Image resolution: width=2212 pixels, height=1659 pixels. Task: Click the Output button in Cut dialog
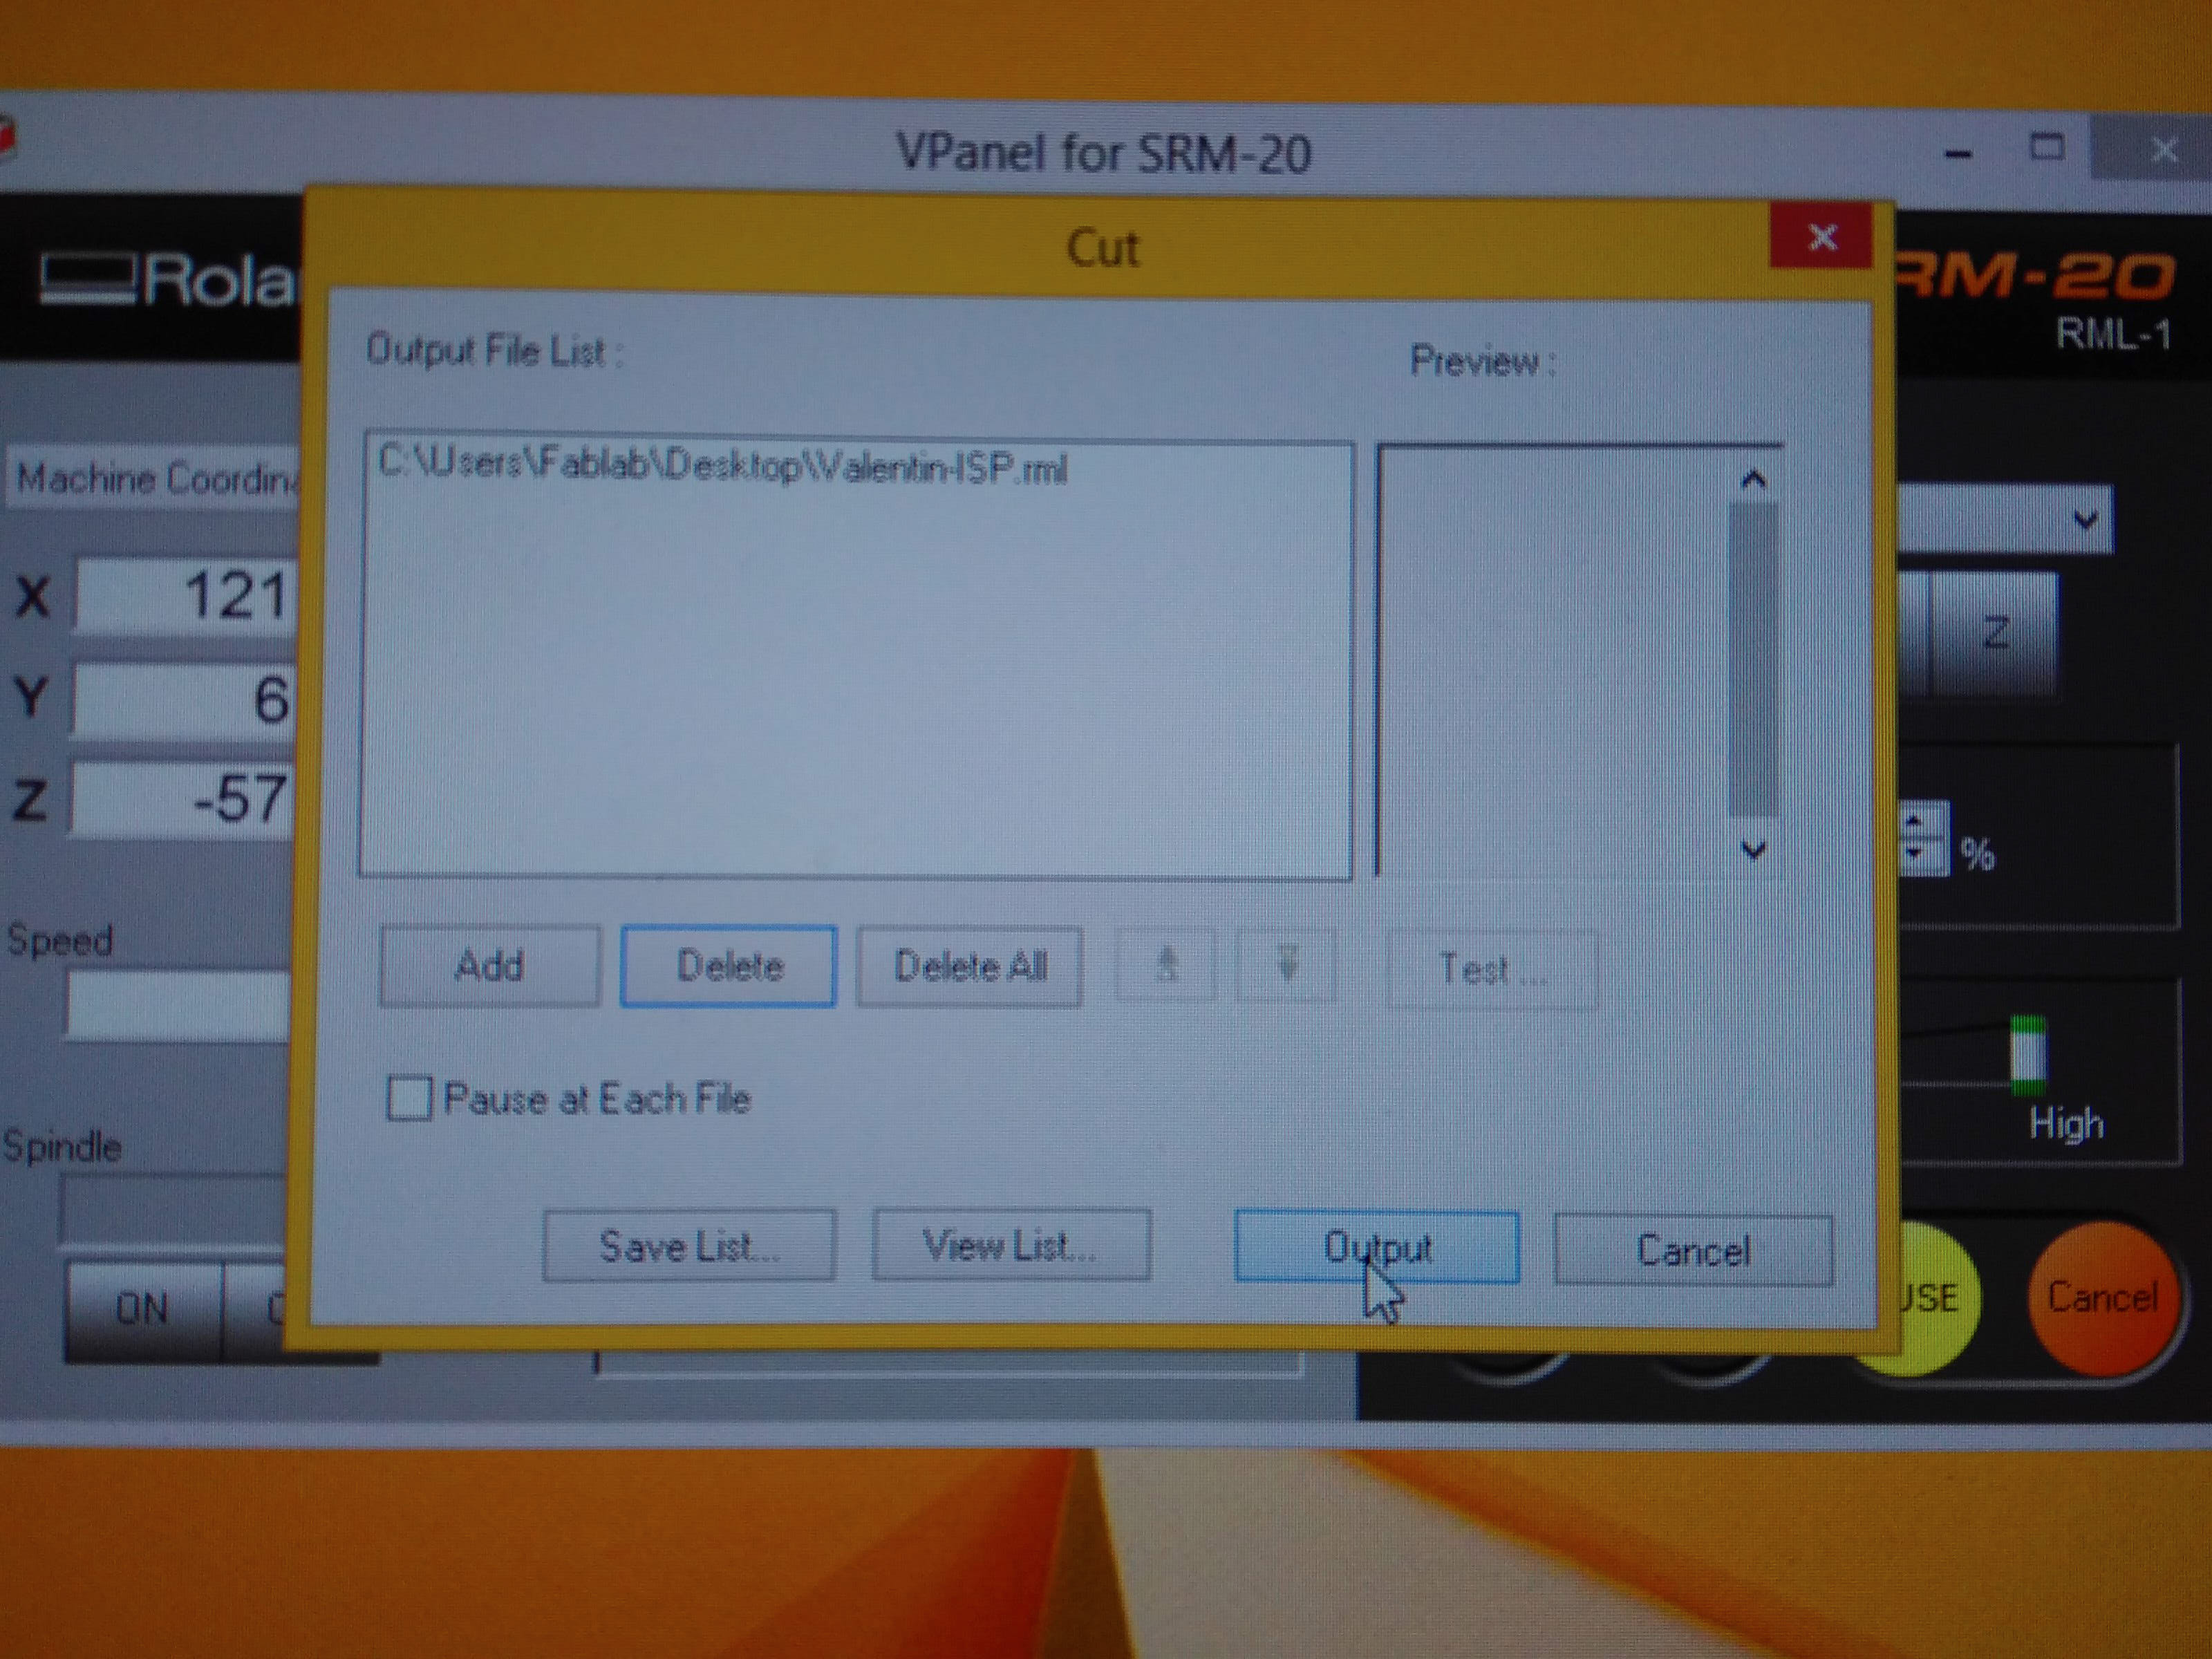(x=1377, y=1247)
